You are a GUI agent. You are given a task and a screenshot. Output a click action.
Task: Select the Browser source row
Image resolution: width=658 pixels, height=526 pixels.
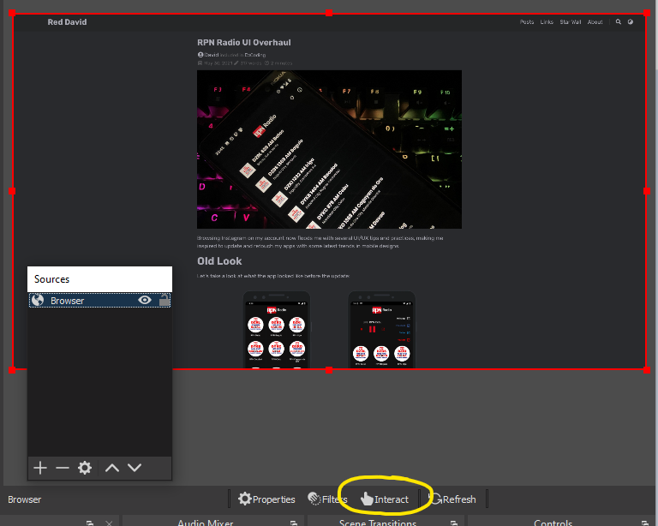tap(99, 301)
